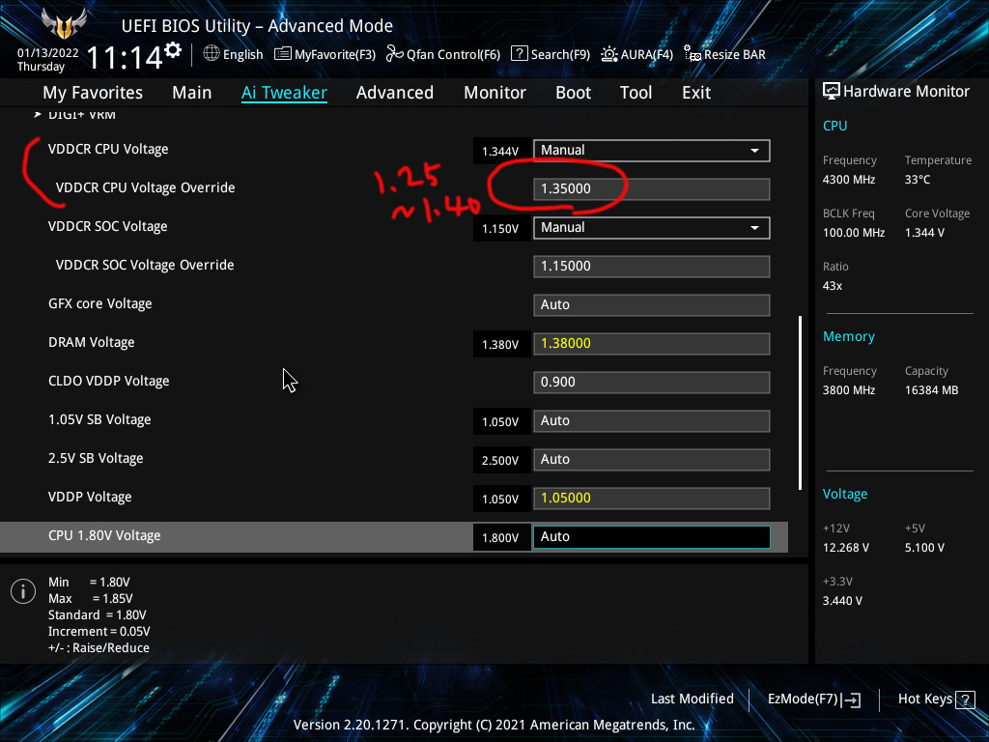Viewport: 989px width, 742px height.
Task: Click the Hot Keys question mark icon
Action: point(965,699)
